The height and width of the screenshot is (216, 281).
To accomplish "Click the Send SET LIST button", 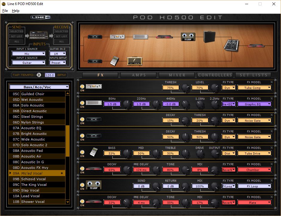I will pos(17,36).
